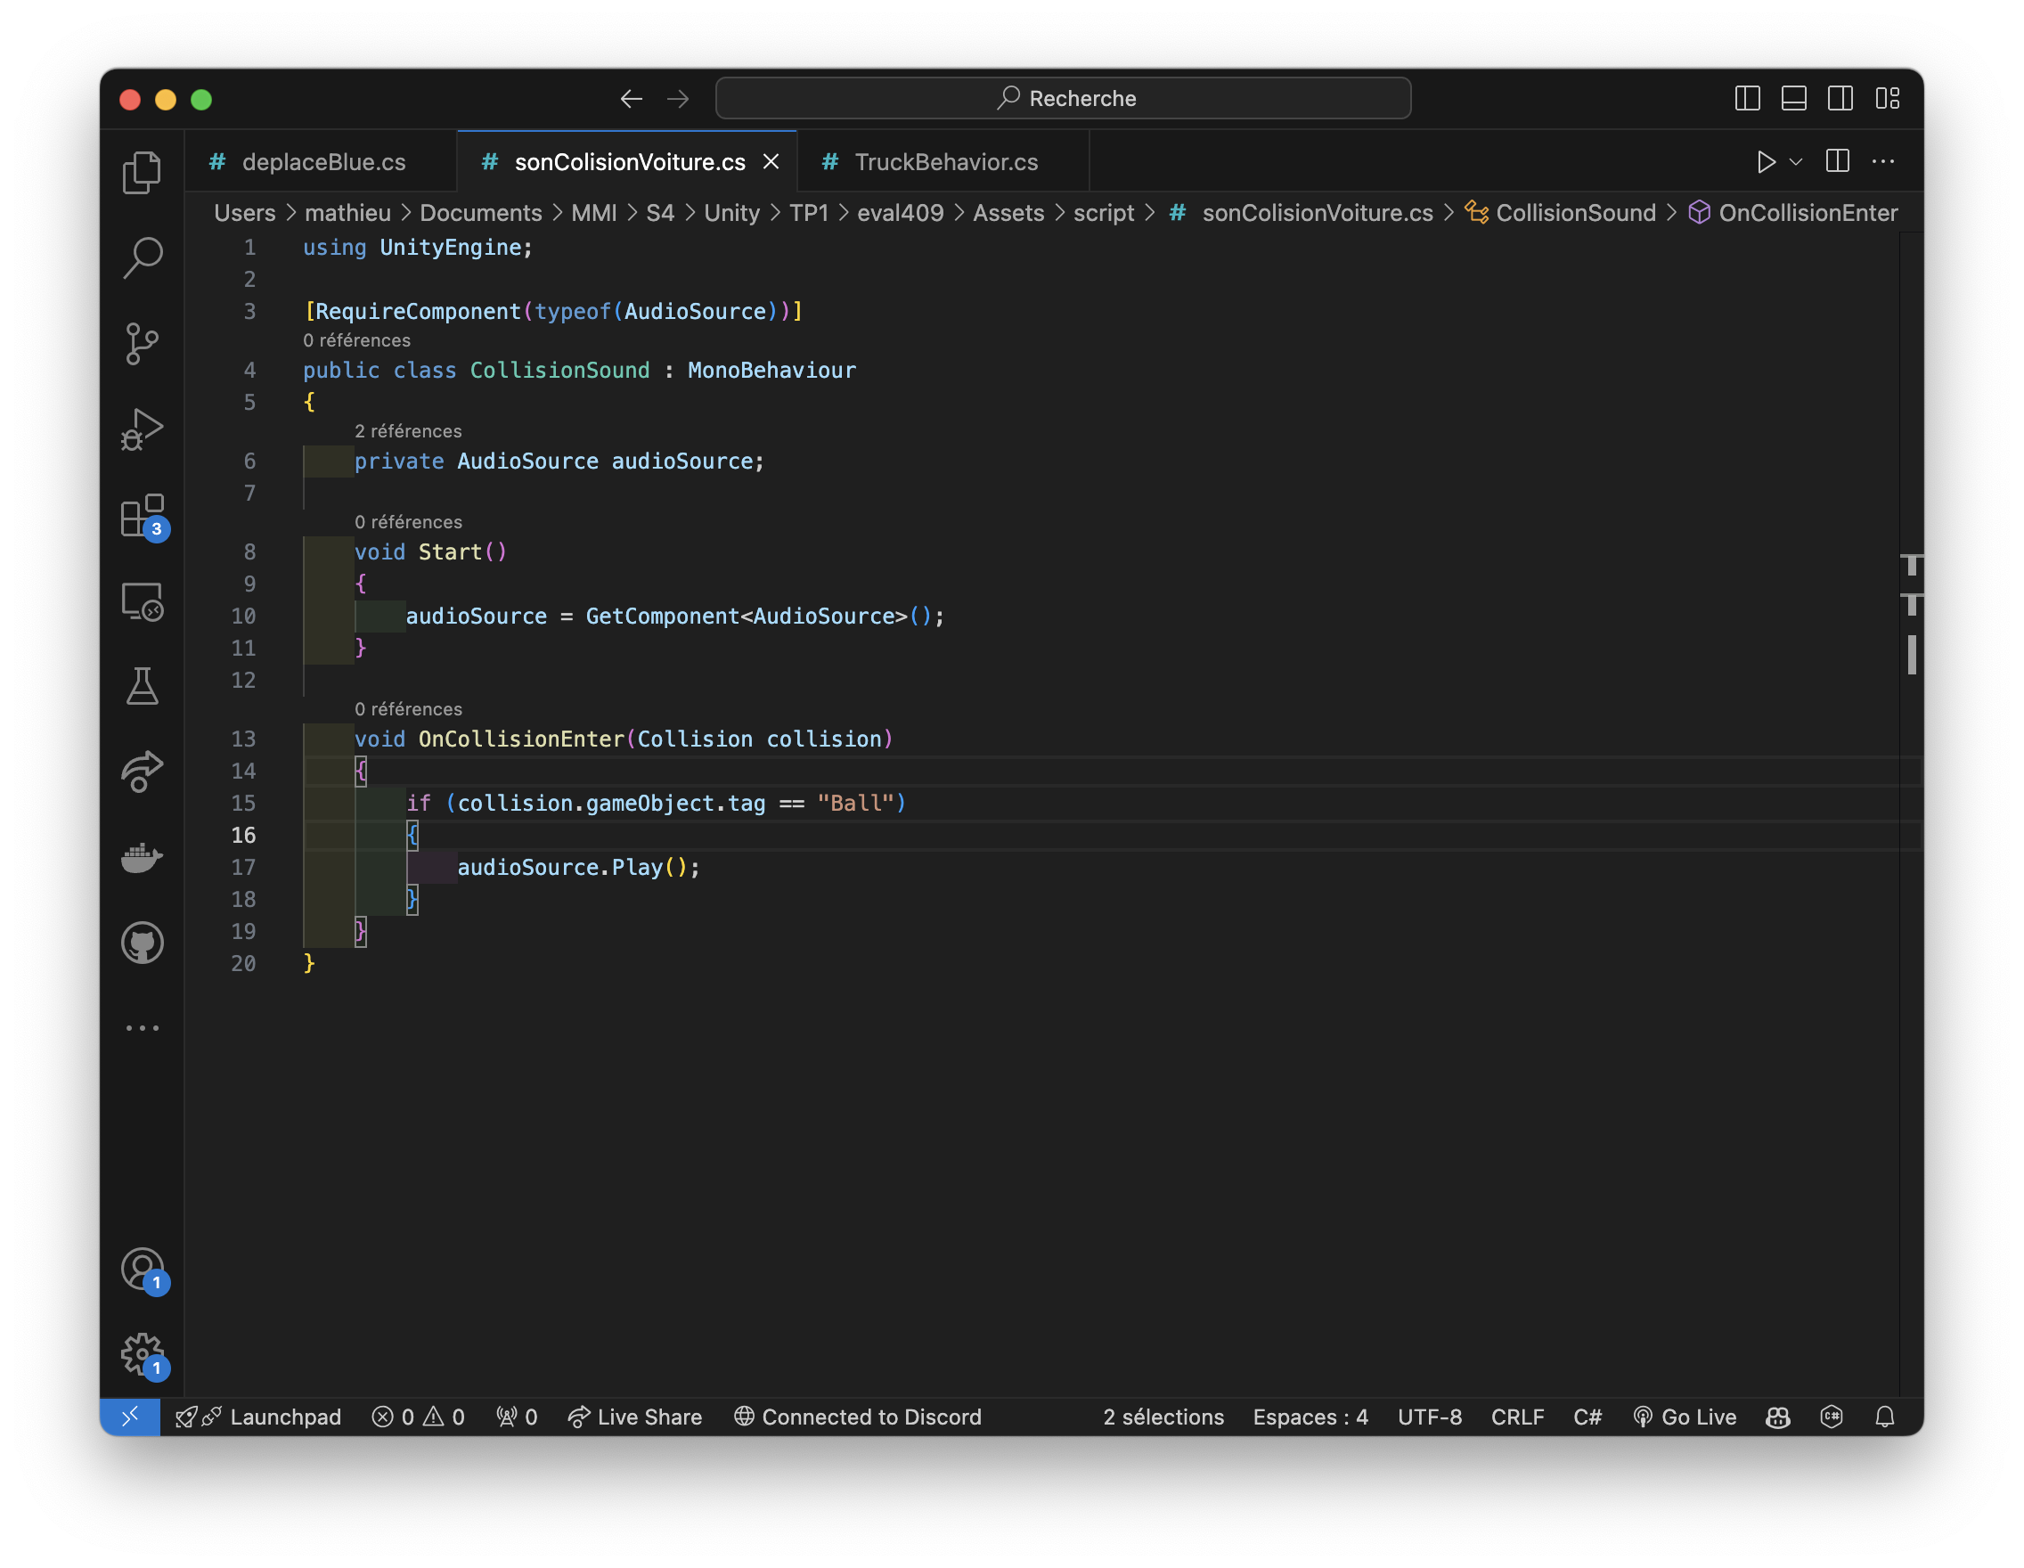The height and width of the screenshot is (1568, 2024).
Task: Open the GitHub view
Action: coord(142,943)
